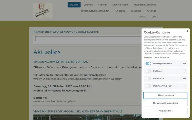Open the Impressum link in cookie dialog
Screen dimensions: 192x120
click(x=148, y=57)
